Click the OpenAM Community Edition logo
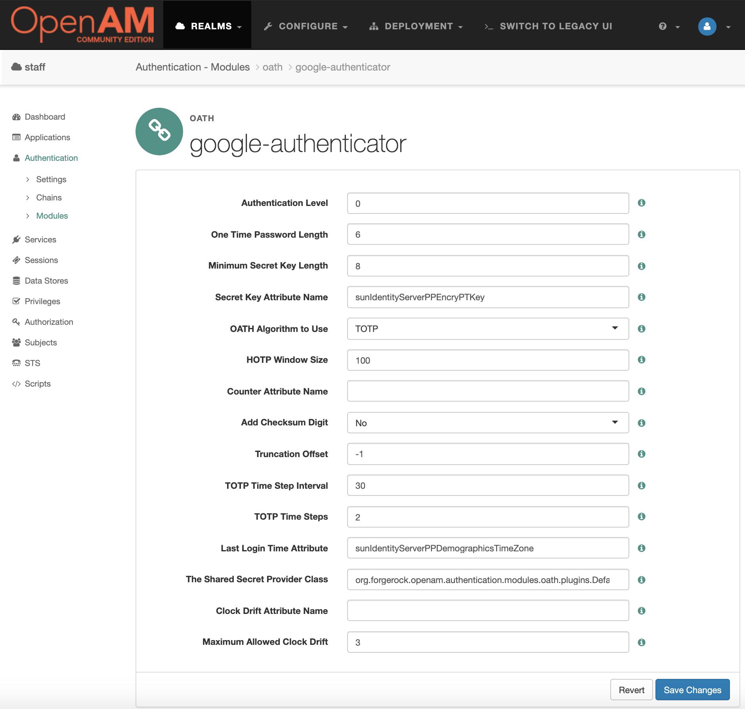Image resolution: width=745 pixels, height=709 pixels. pyautogui.click(x=82, y=25)
